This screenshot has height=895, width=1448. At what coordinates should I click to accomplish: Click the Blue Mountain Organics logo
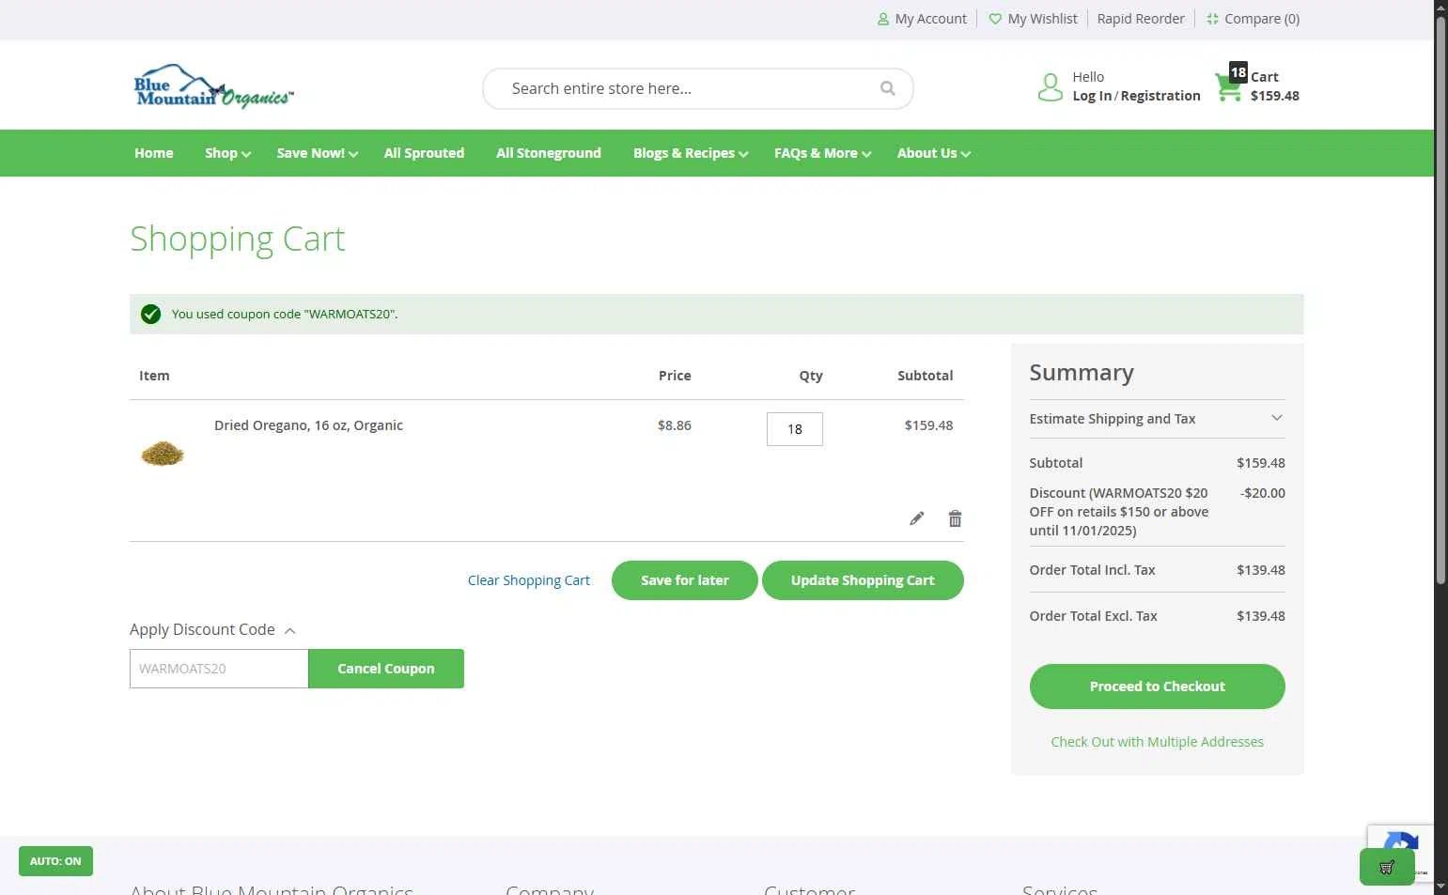pyautogui.click(x=213, y=86)
